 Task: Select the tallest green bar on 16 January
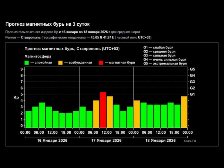(42, 115)
